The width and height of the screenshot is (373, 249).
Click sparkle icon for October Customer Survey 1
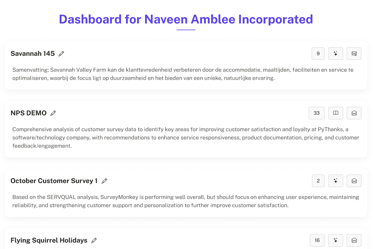coord(336,181)
